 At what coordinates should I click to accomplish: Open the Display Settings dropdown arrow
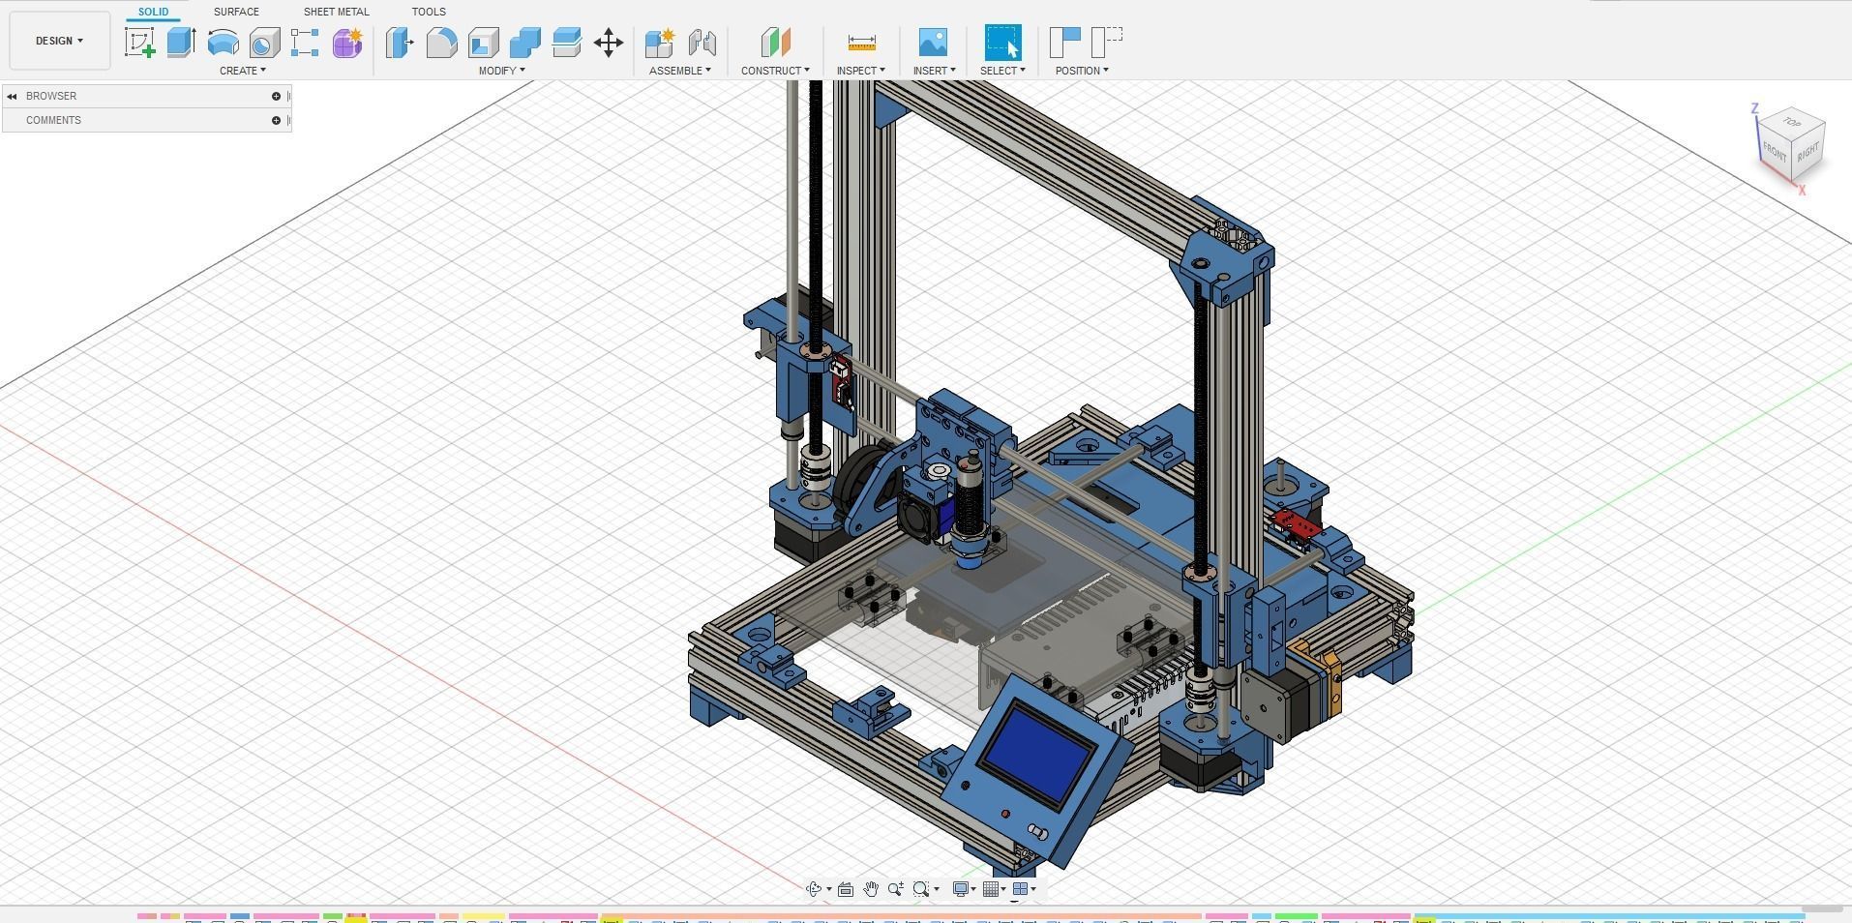pyautogui.click(x=973, y=889)
